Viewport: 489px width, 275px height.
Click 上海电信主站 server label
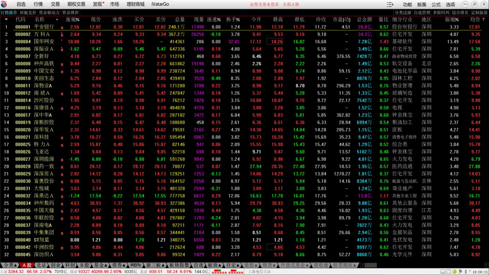point(259,272)
